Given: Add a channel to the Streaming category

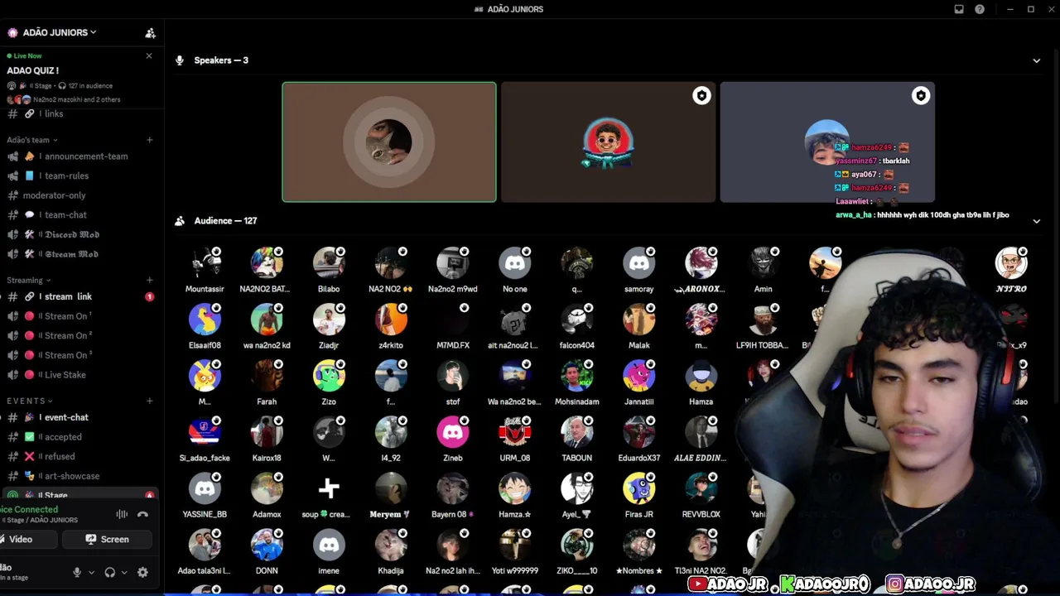Looking at the screenshot, I should click(x=150, y=280).
